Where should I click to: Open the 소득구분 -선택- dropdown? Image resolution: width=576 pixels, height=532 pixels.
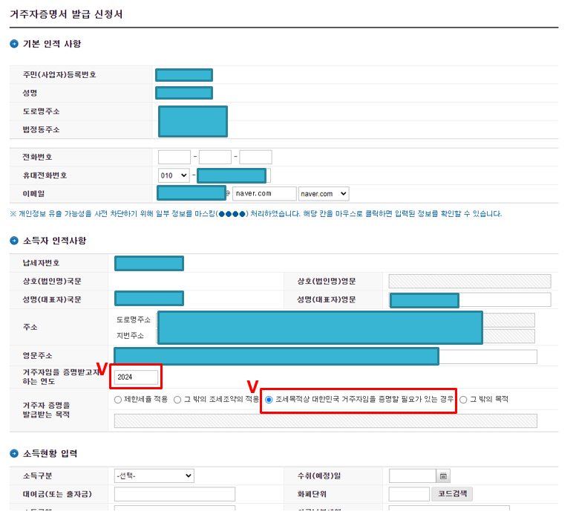154,476
